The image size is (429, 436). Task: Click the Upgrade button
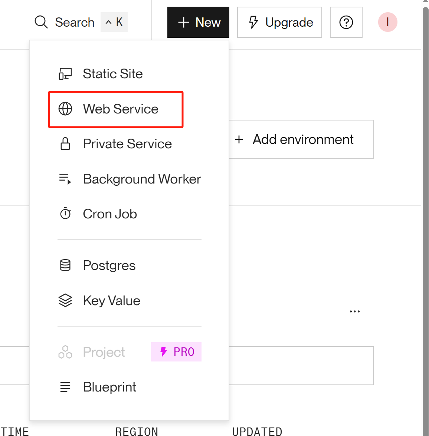coord(279,22)
